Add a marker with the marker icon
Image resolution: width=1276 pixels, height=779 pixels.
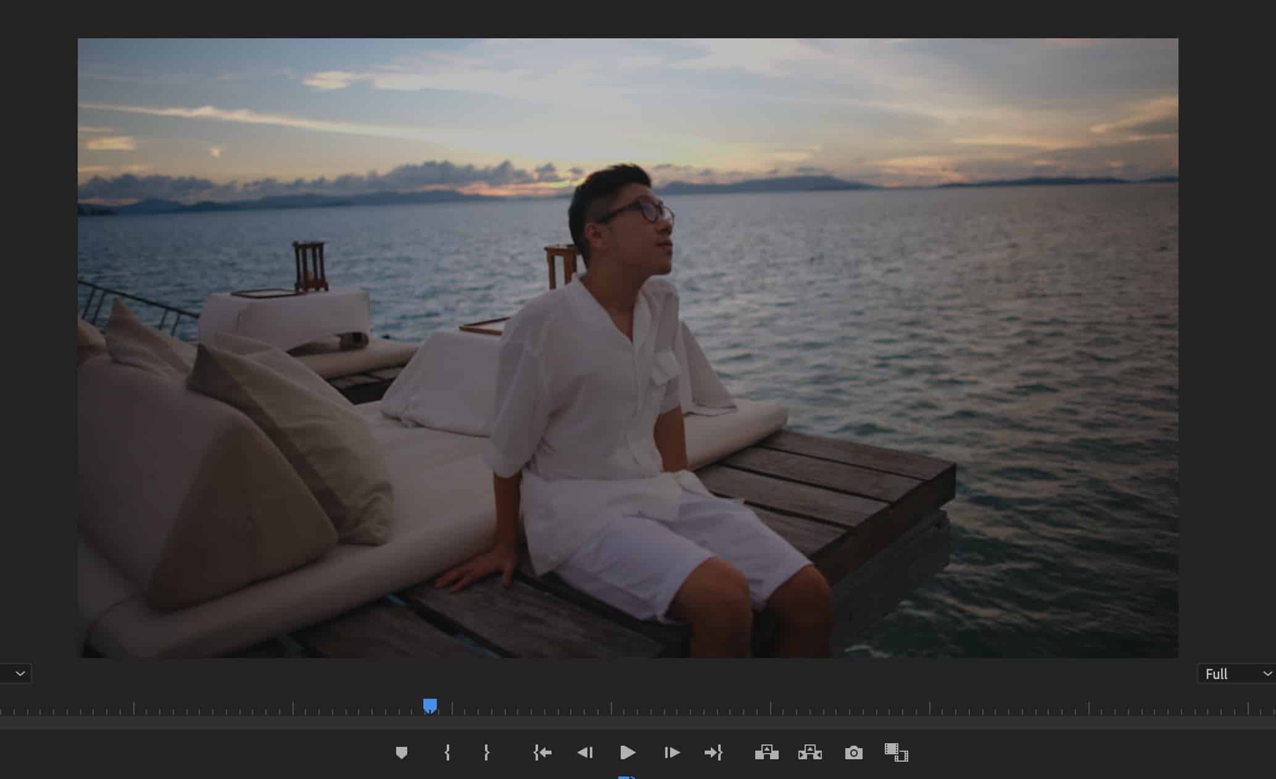tap(401, 752)
